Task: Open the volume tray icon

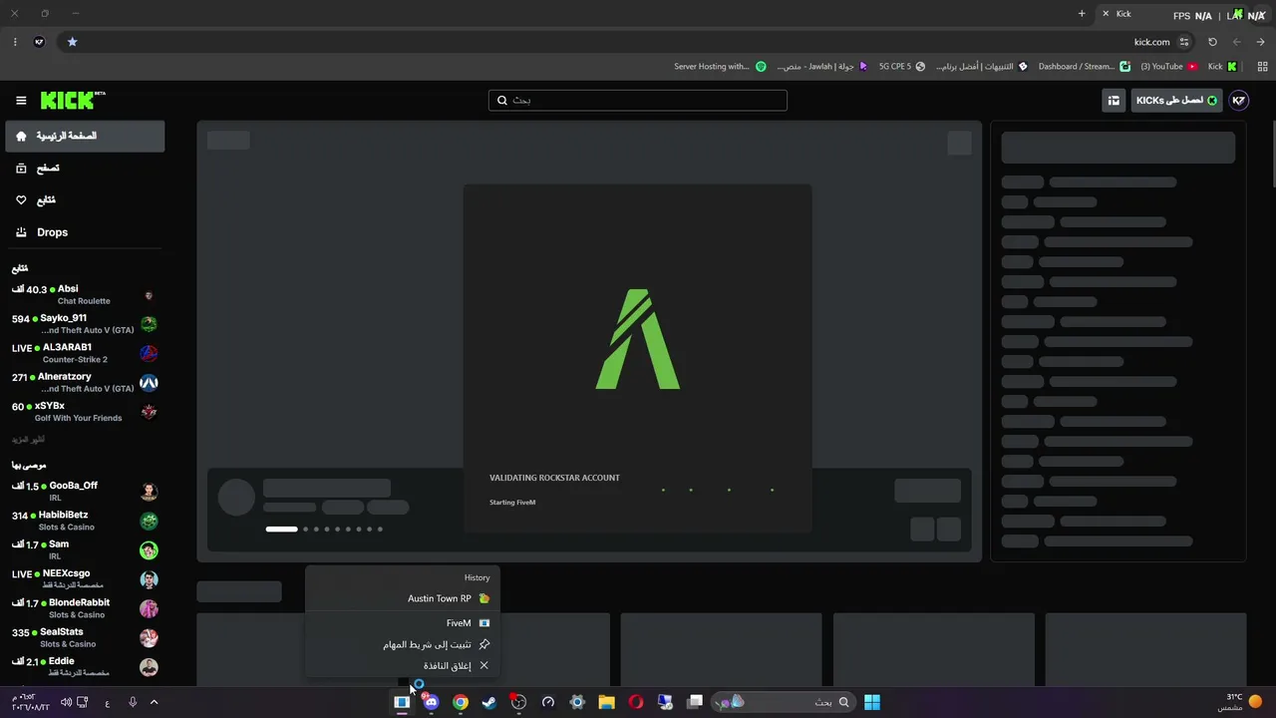Action: [66, 702]
